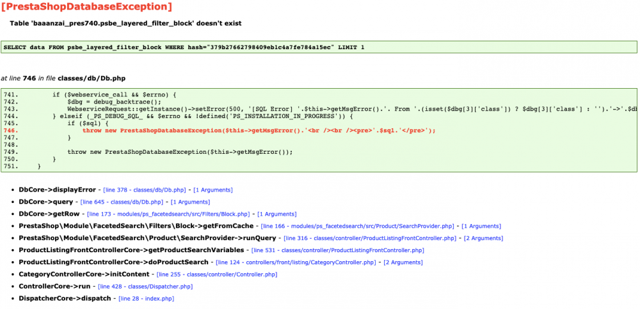Click the DbCore->displayError trace entry

pyautogui.click(x=57, y=190)
